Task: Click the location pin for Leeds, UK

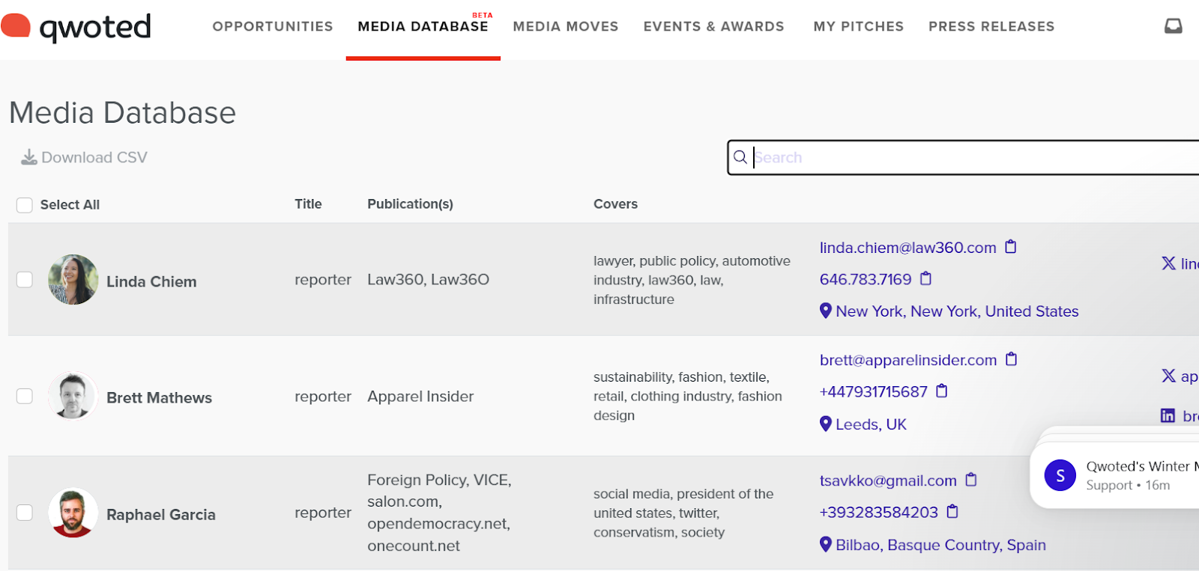Action: click(x=826, y=424)
